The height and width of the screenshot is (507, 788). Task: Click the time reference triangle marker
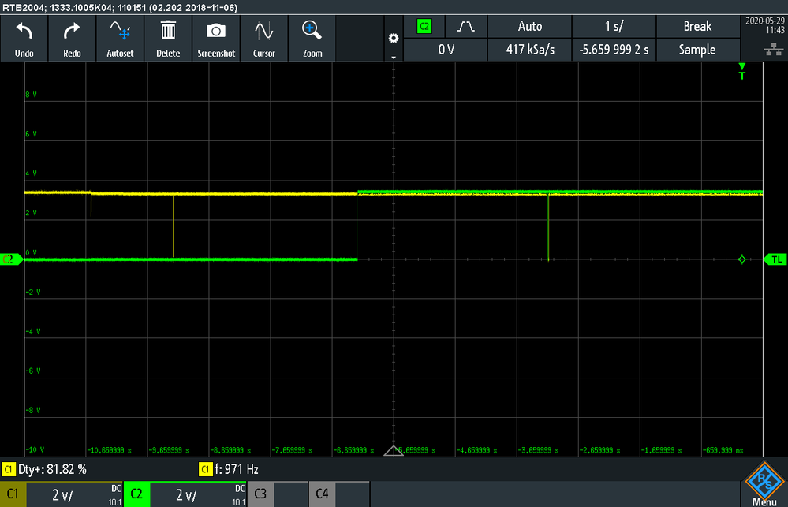pyautogui.click(x=394, y=450)
